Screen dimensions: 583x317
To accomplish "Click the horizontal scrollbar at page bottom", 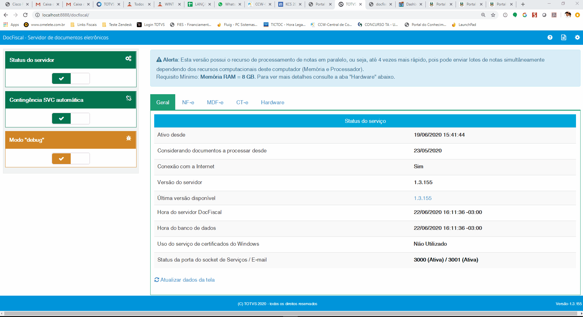I will (291, 313).
